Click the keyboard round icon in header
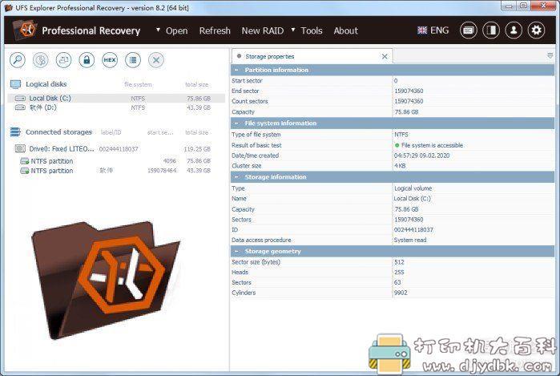Viewport: 560px width, 376px height. click(468, 30)
